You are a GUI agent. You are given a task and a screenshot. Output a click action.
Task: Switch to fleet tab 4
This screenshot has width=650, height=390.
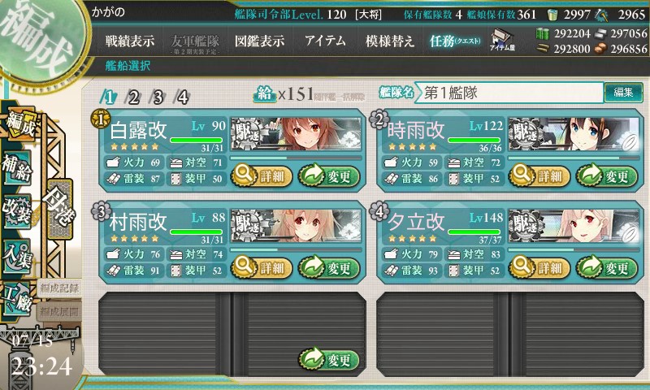point(182,97)
